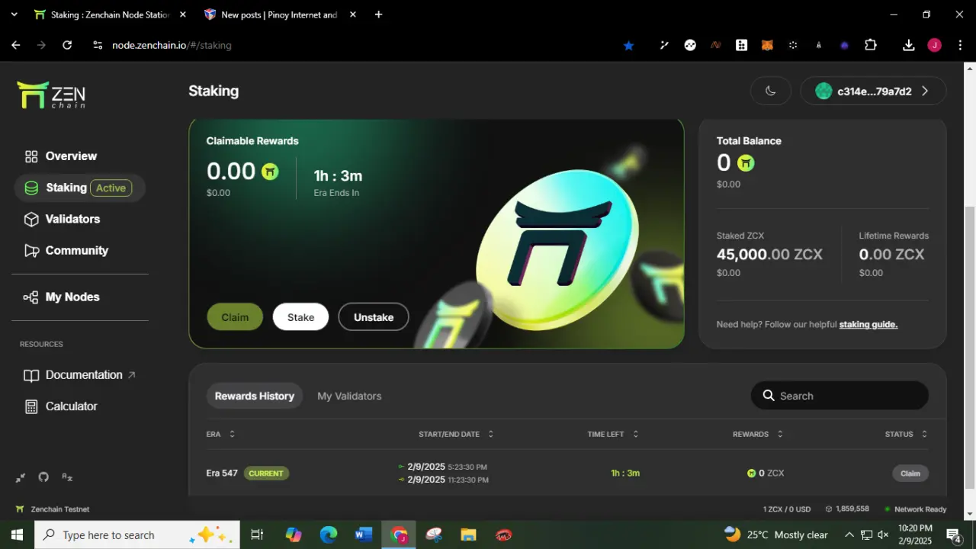
Task: Open Microsoft Edge from the taskbar
Action: [x=329, y=535]
